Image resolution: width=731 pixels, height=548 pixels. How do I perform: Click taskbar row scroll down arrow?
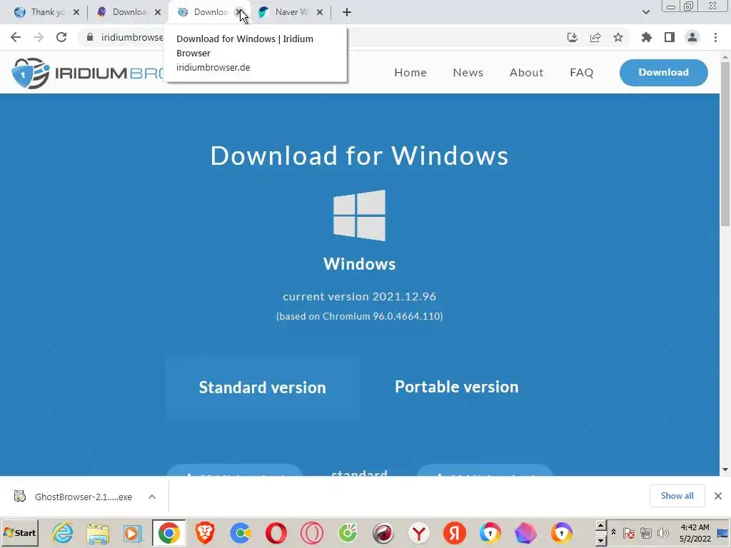coord(601,541)
